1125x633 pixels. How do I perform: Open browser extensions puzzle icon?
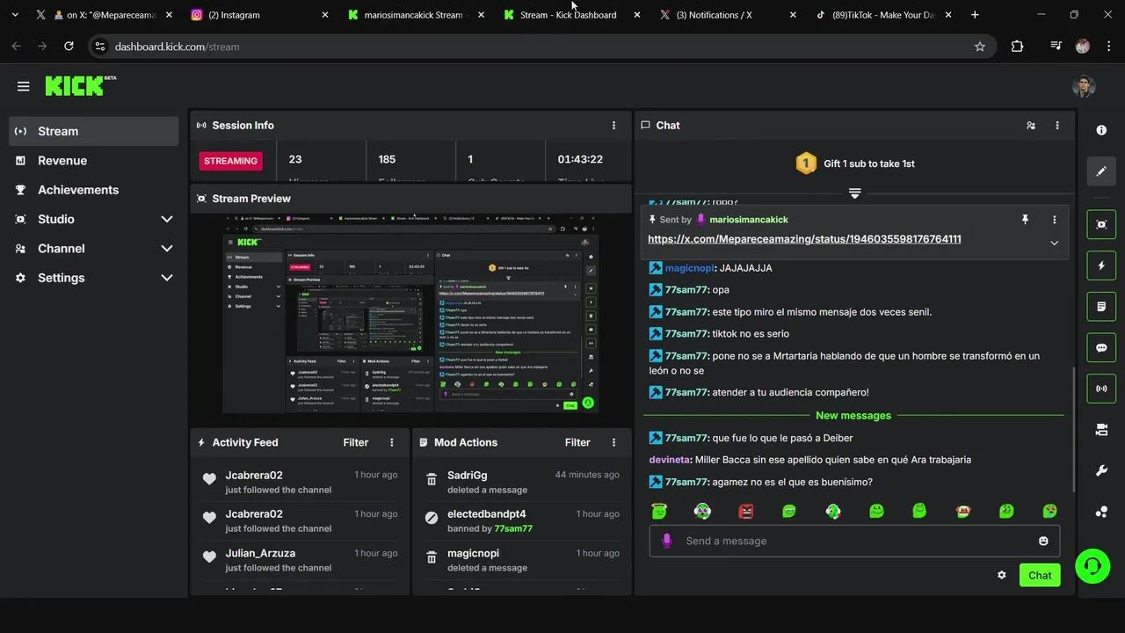1017,47
